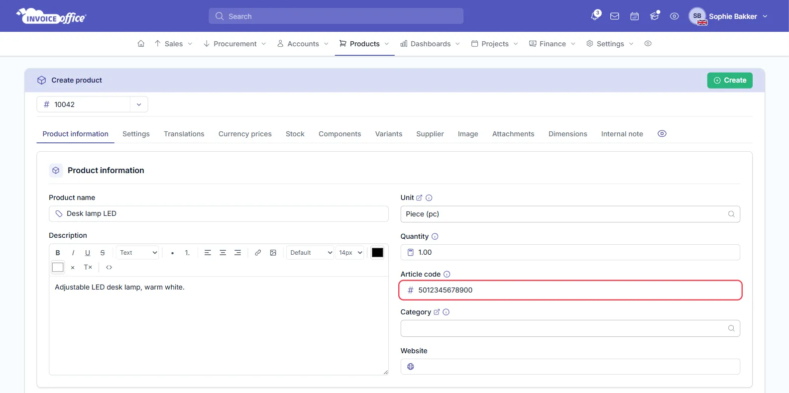Image resolution: width=789 pixels, height=393 pixels.
Task: Open code view in description editor
Action: coord(109,267)
